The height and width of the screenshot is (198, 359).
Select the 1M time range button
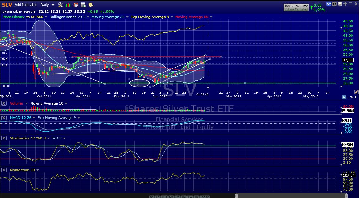coord(184,197)
